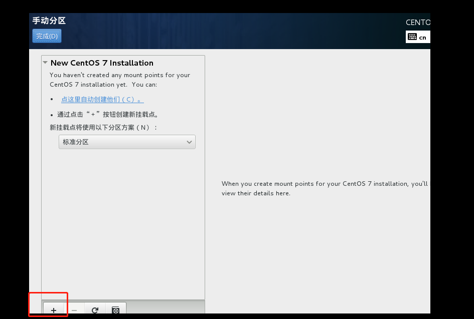Click the text 通过点击"+"按钮创建新挂载点

coord(108,114)
